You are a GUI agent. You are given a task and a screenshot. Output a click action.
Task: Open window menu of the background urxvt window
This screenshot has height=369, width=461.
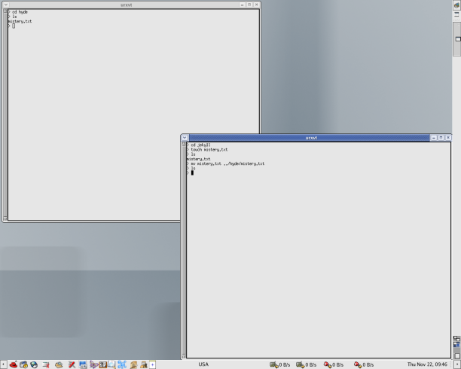6,5
